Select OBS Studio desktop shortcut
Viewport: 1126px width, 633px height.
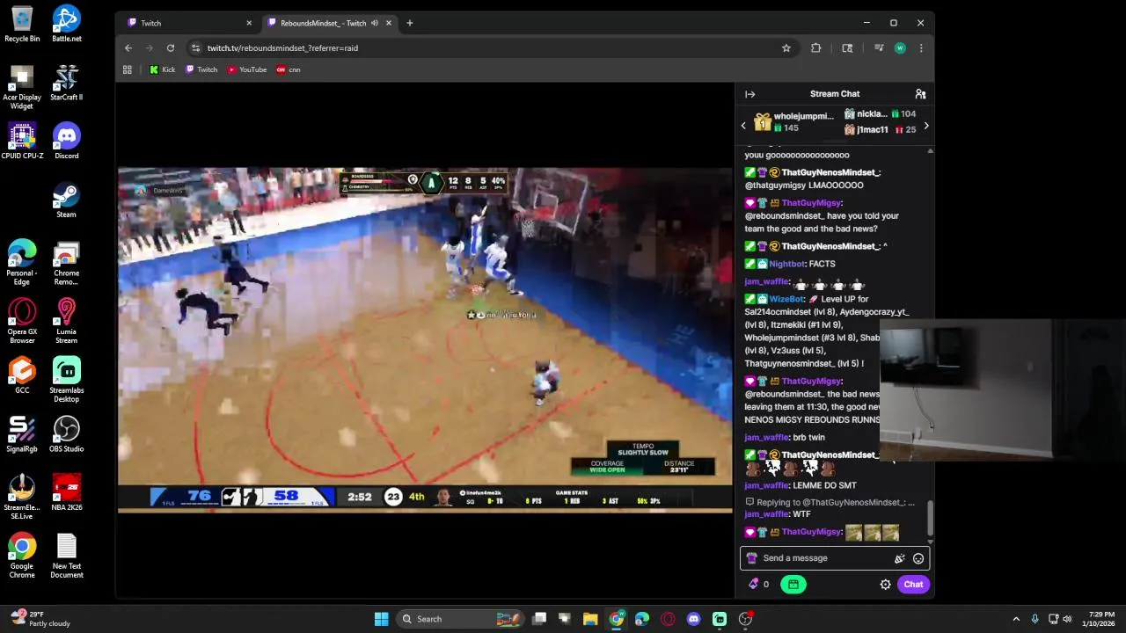67,435
